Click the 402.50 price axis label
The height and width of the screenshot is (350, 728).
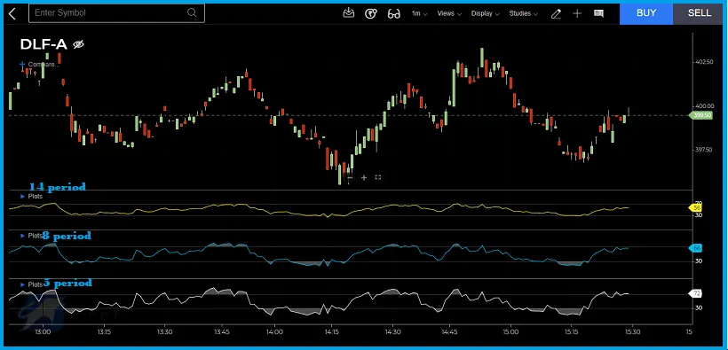[x=704, y=62]
